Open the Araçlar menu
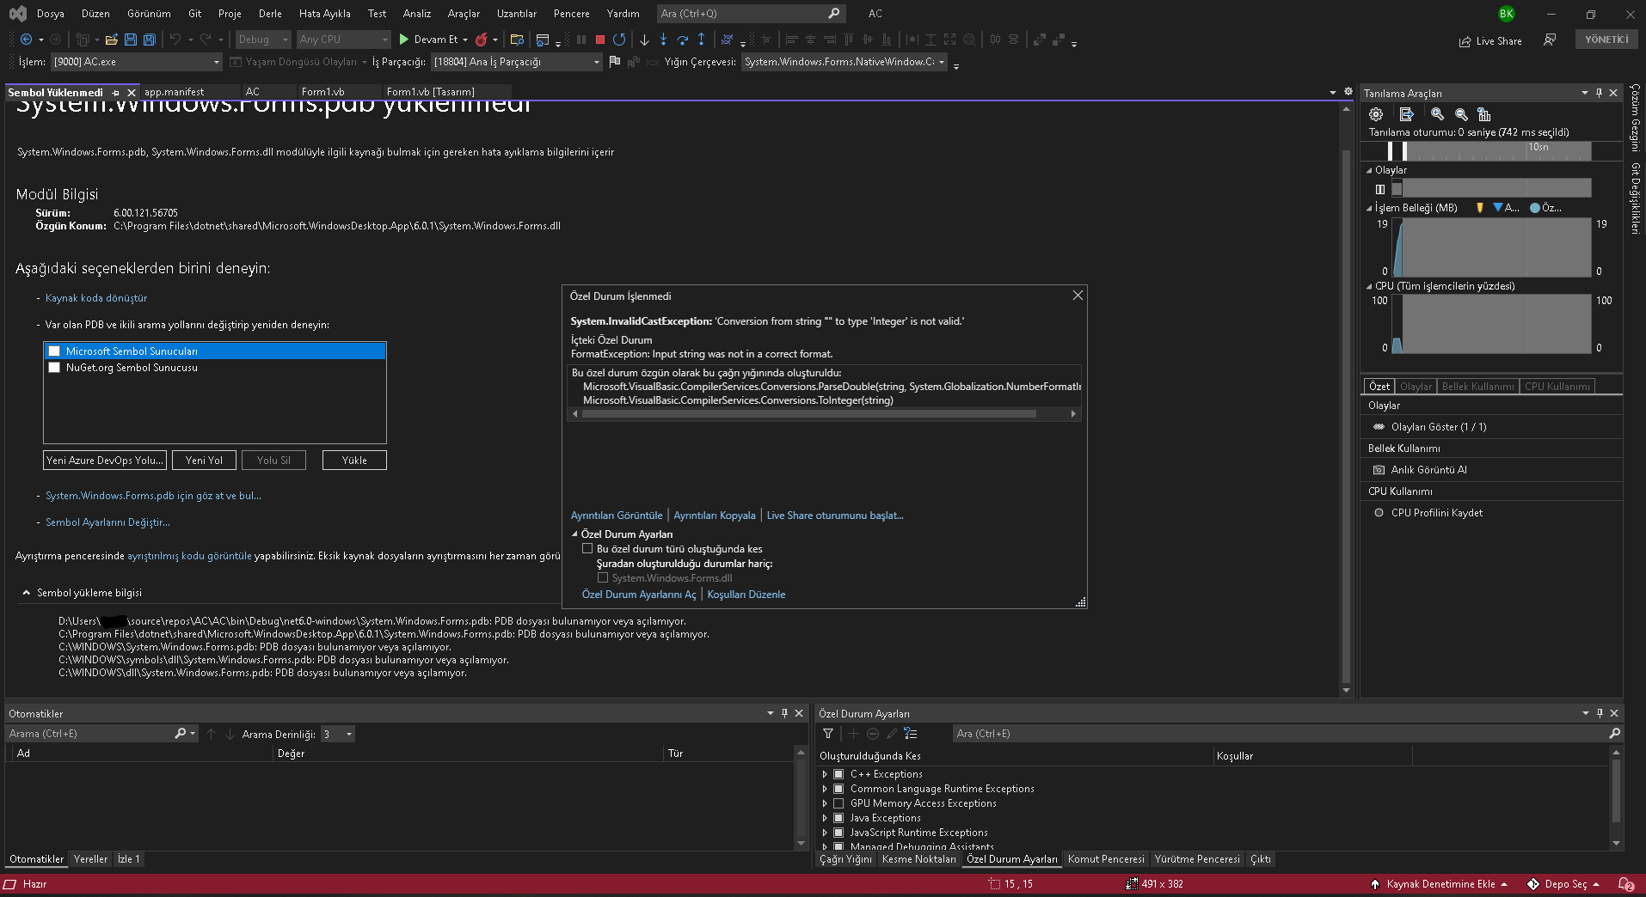The image size is (1646, 897). click(x=464, y=14)
